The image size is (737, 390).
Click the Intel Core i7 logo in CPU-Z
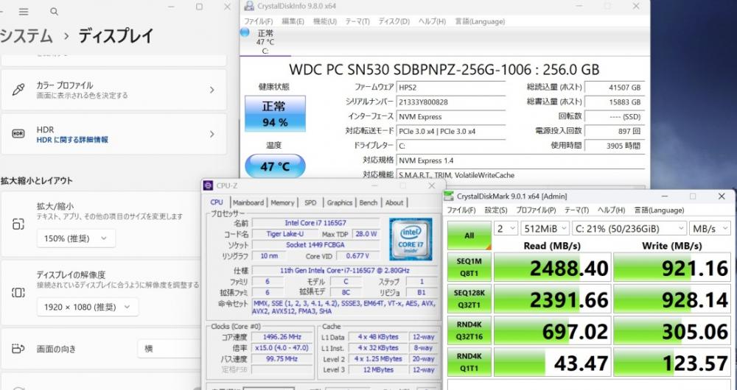(411, 239)
